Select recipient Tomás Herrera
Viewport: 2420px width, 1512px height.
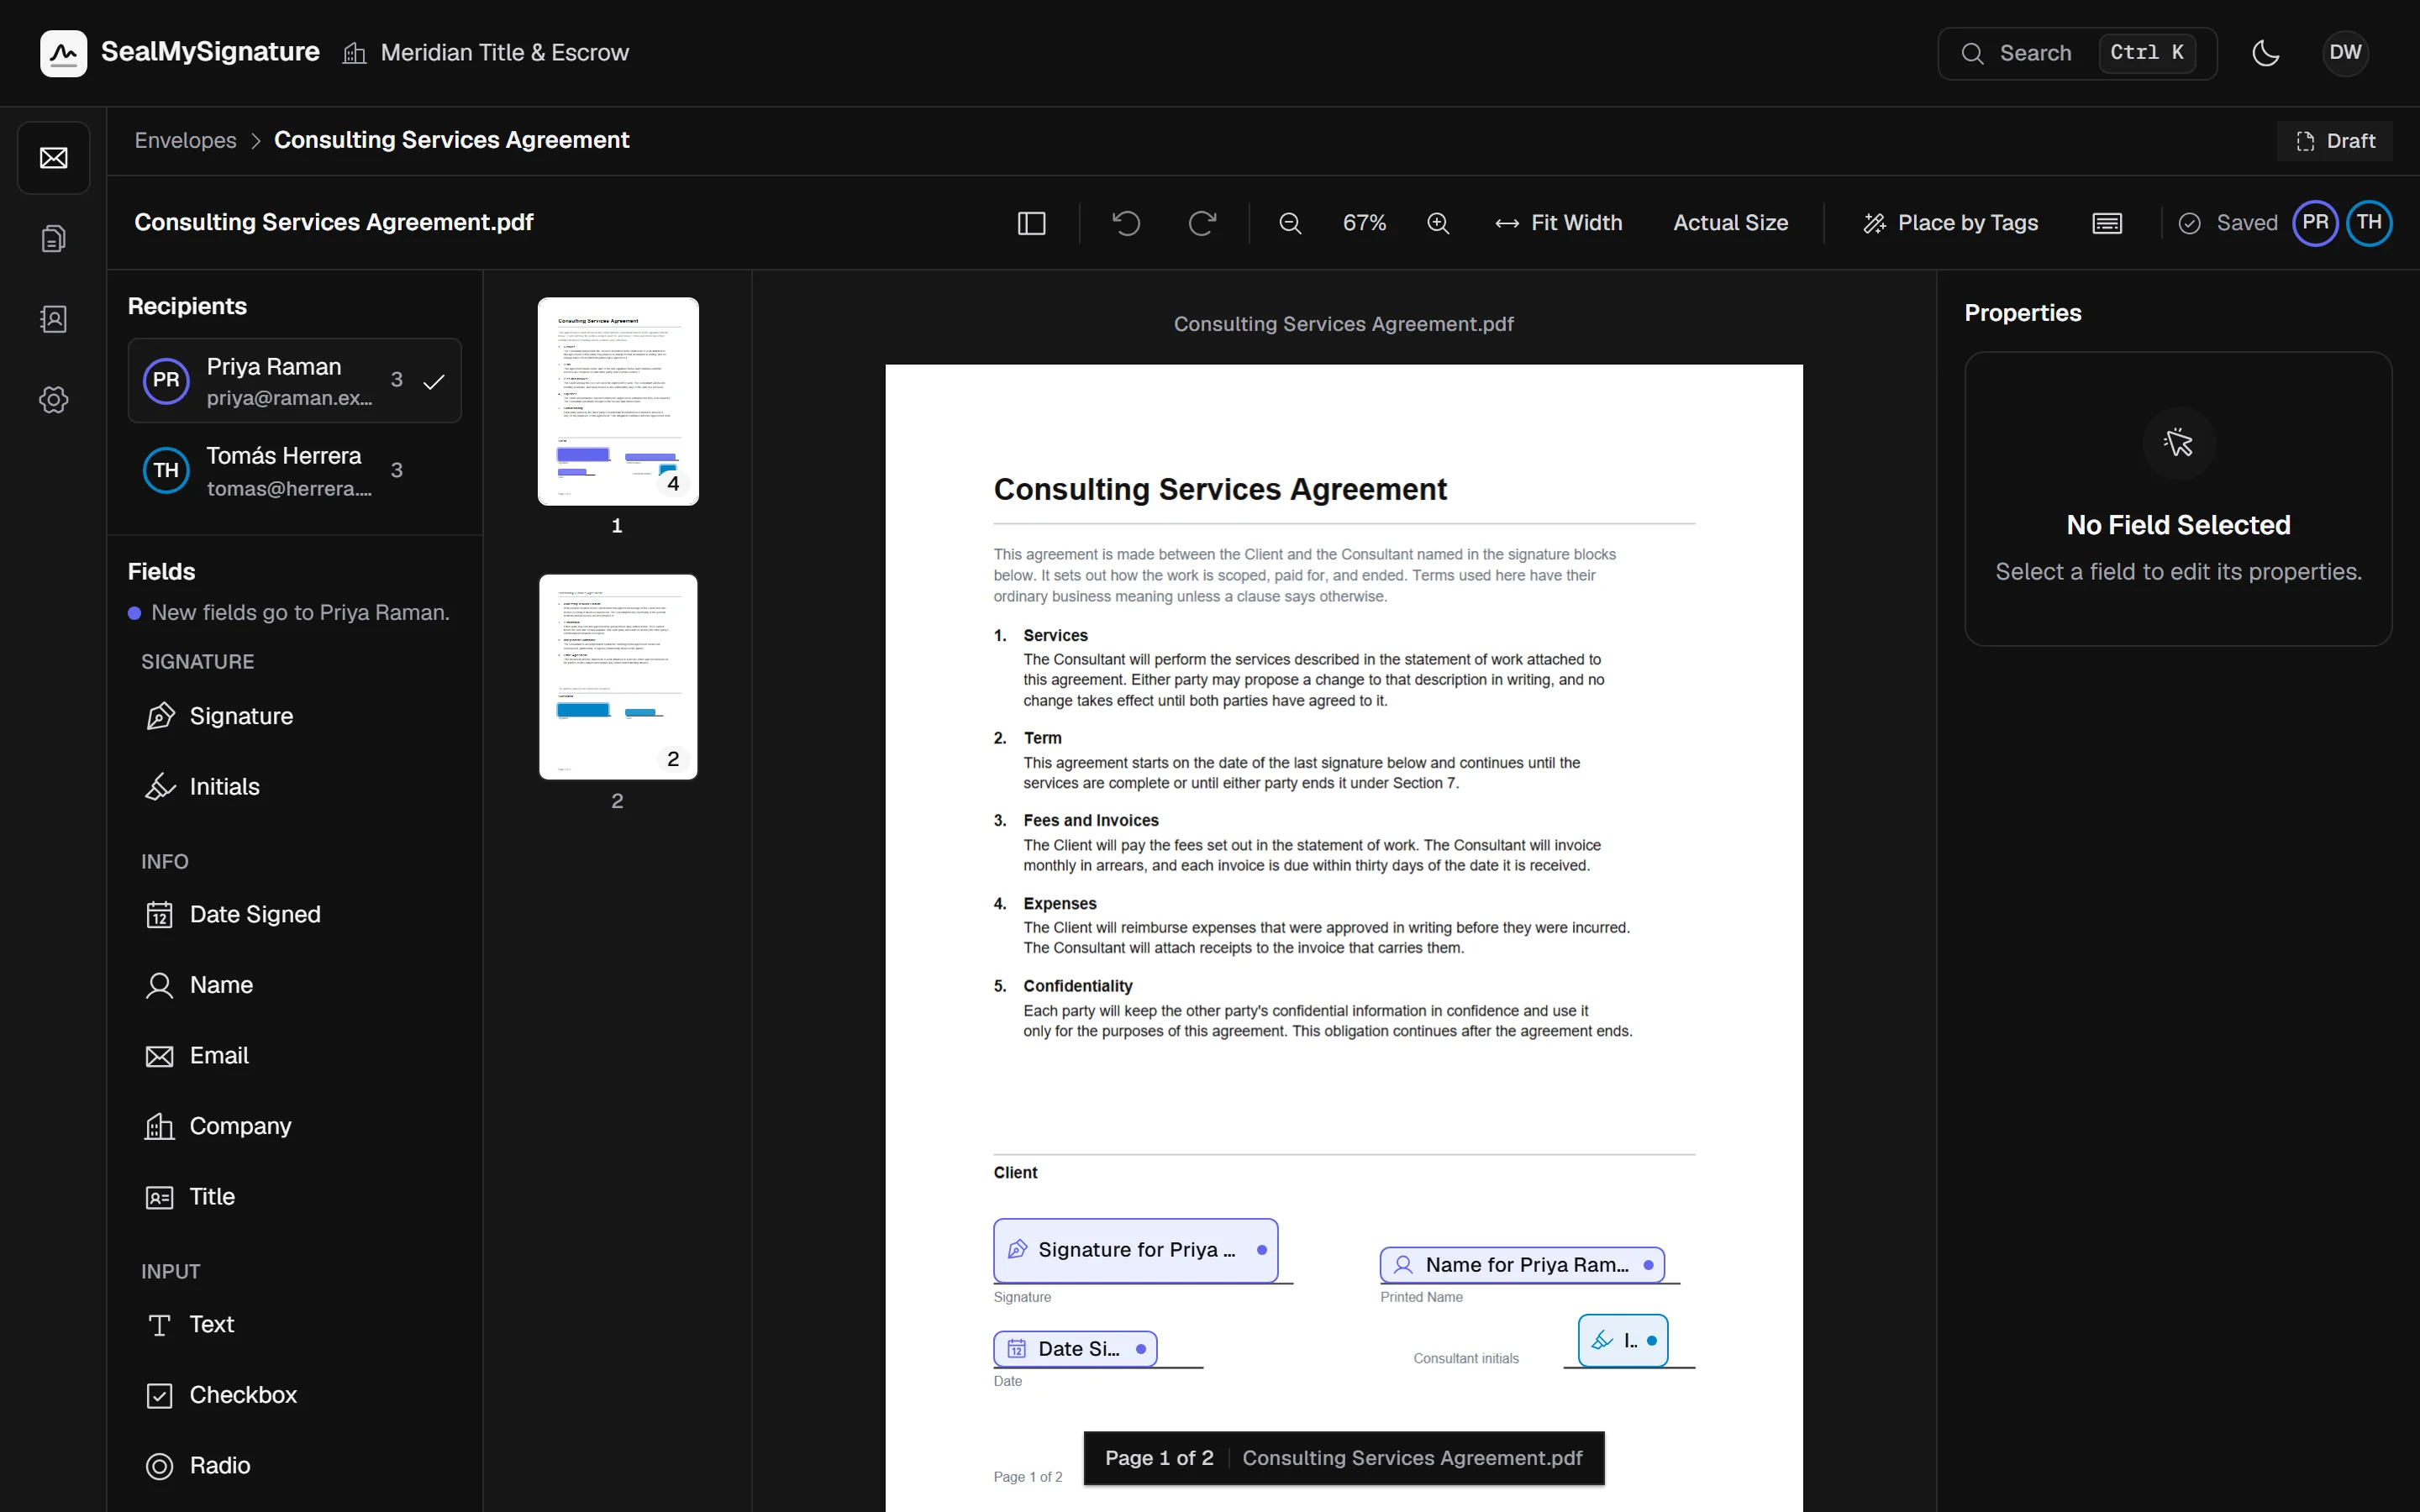[295, 470]
